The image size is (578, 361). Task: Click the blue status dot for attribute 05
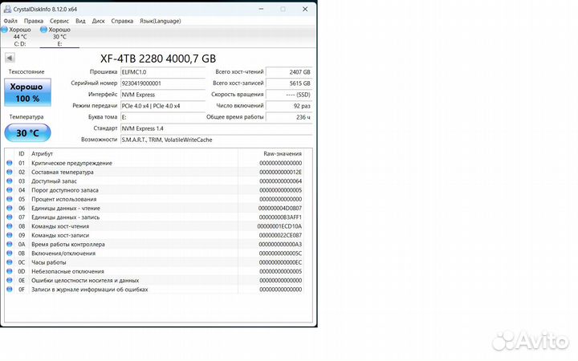(10, 199)
